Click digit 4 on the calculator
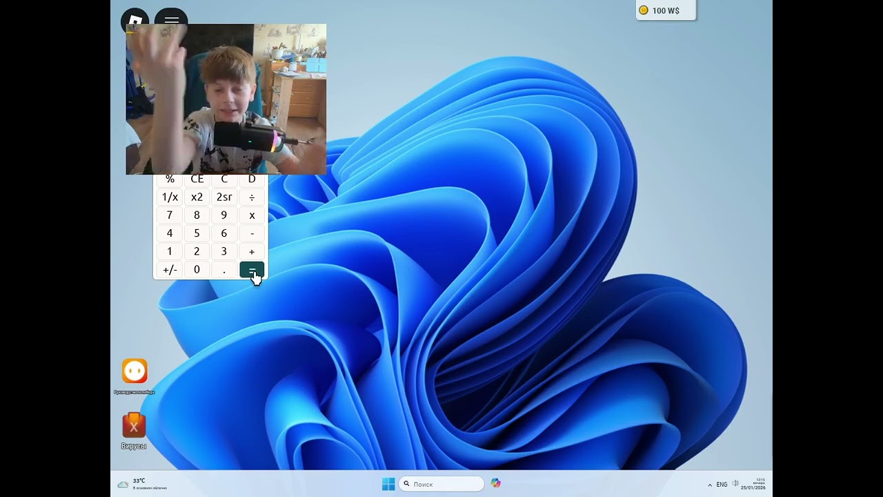 [170, 233]
